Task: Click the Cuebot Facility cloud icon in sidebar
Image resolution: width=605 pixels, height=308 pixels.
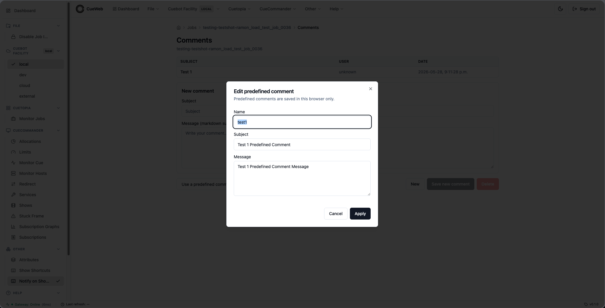Action: [8, 51]
